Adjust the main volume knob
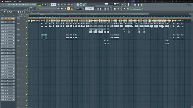The width and height of the screenshot is (193, 108). click(31, 8)
